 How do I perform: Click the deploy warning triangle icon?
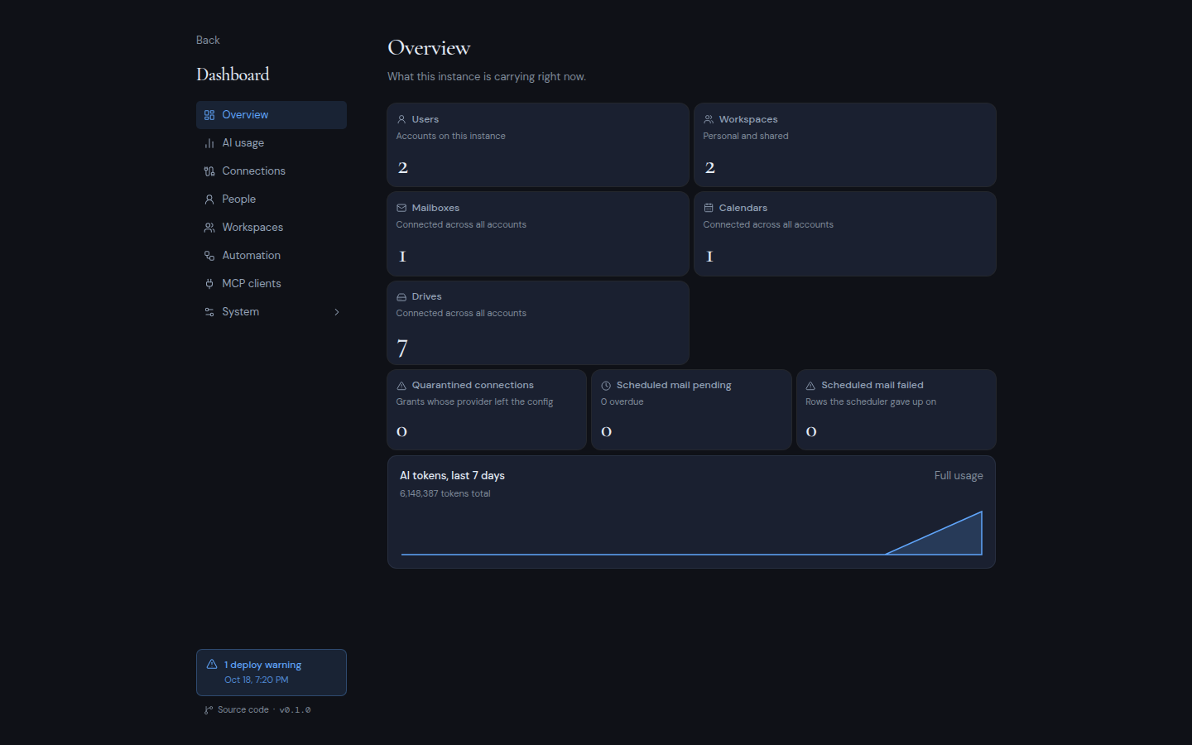[212, 664]
